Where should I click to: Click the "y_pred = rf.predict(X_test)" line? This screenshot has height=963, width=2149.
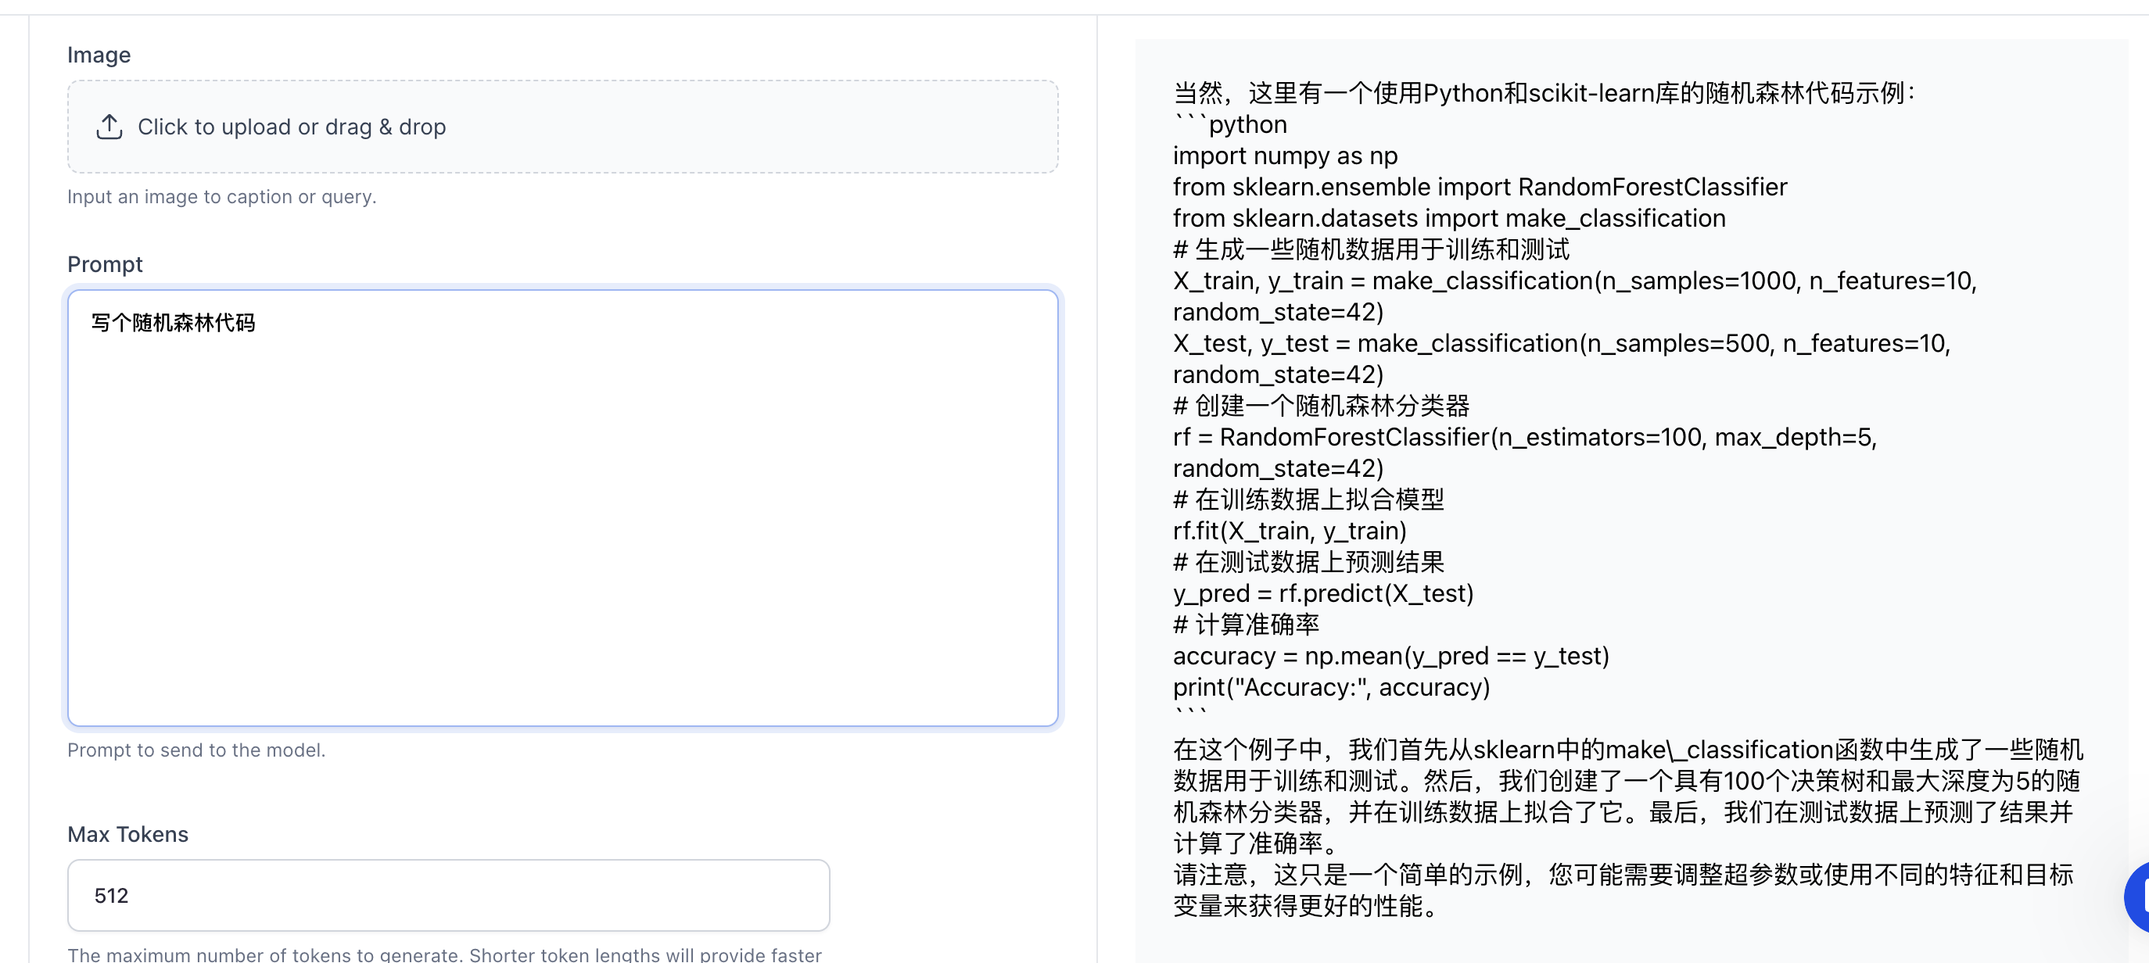click(1322, 593)
